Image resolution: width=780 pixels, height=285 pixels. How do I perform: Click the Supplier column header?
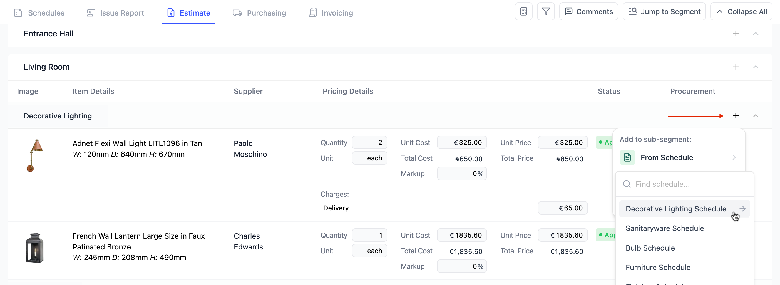[x=248, y=91]
